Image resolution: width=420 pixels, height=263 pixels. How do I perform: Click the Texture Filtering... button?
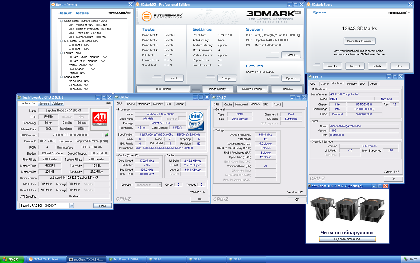point(253,89)
